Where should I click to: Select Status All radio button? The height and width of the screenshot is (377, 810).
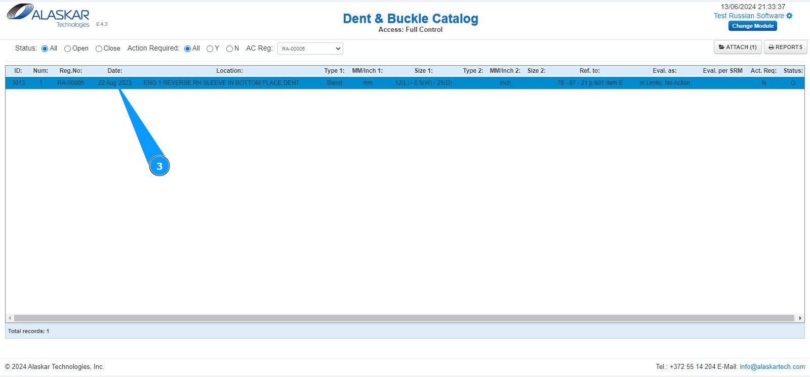coord(45,49)
